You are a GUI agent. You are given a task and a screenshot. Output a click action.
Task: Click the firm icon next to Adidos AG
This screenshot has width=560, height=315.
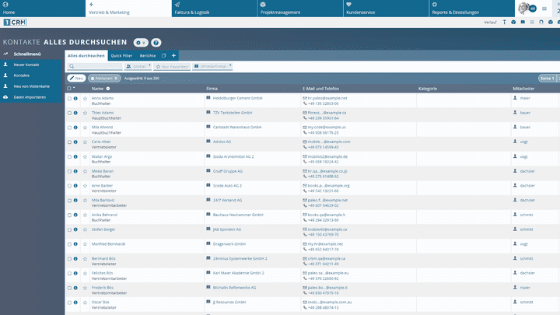208,142
